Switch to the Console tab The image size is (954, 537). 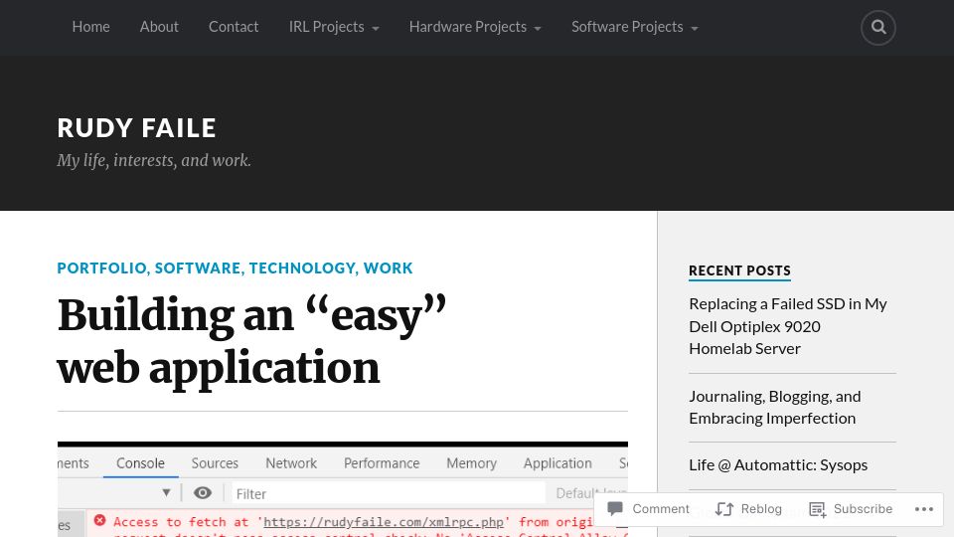coord(140,463)
